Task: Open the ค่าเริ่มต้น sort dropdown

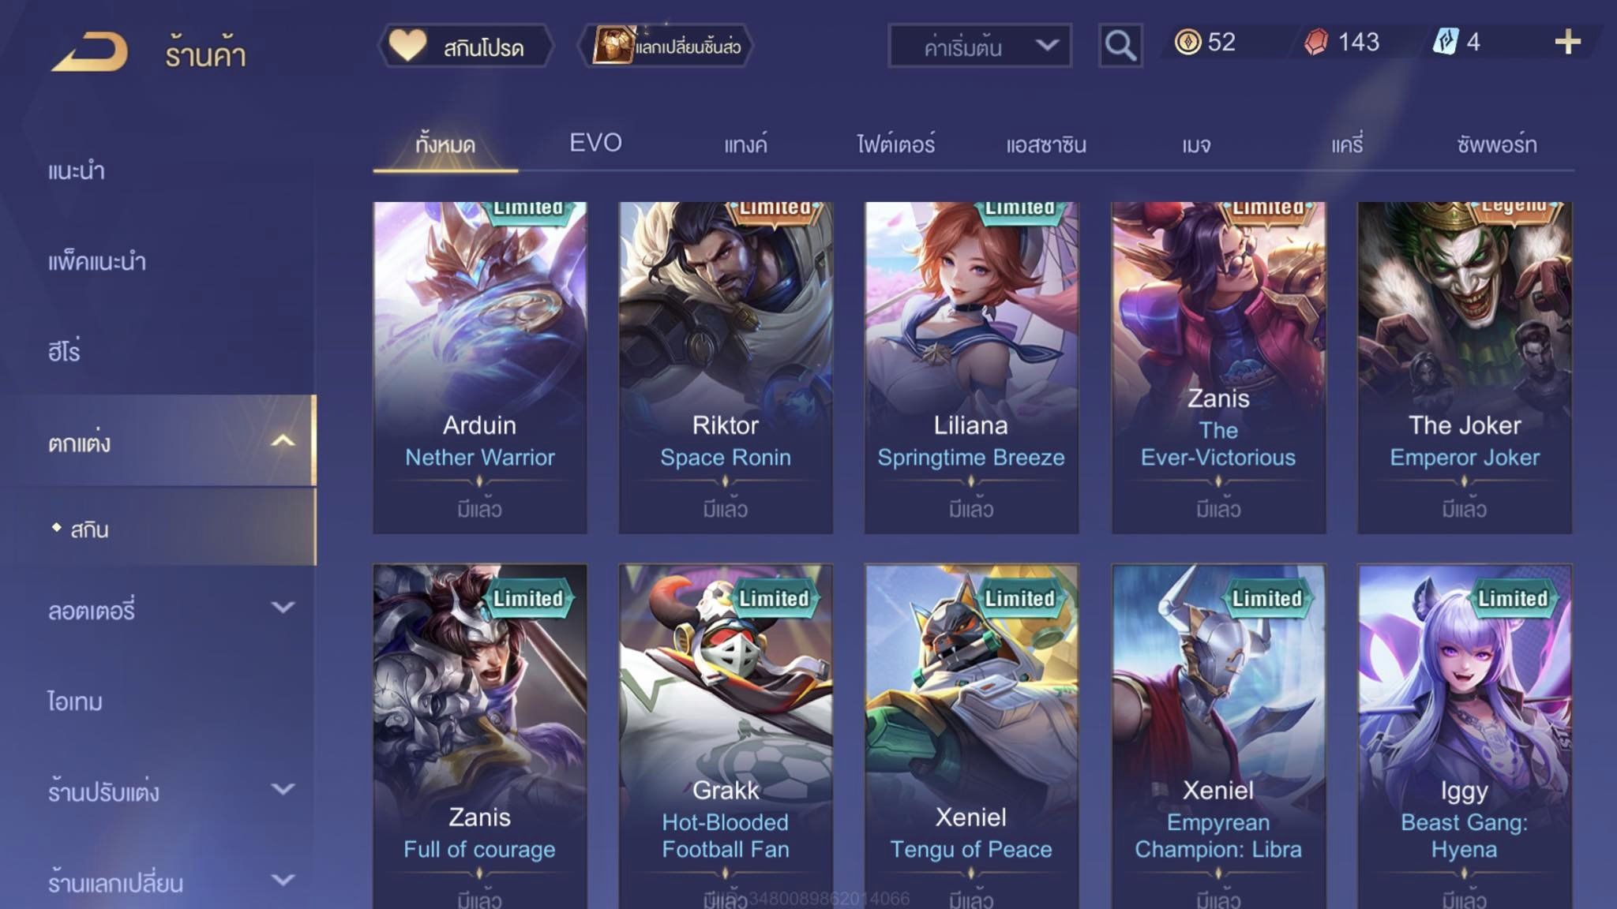Action: click(980, 46)
